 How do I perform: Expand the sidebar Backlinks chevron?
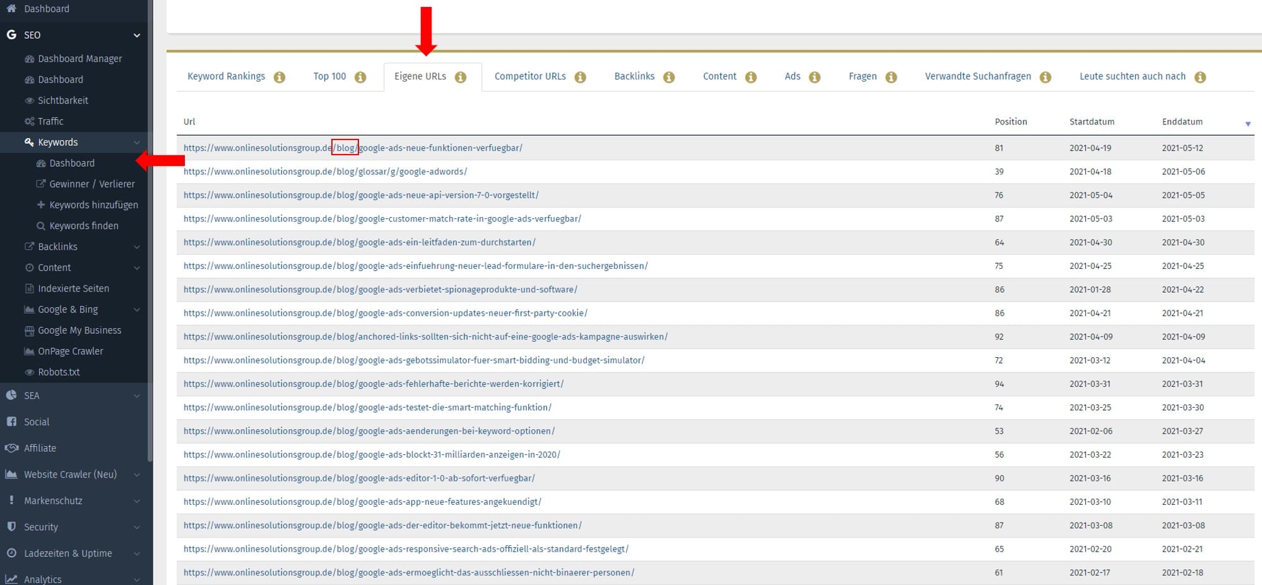pos(137,247)
